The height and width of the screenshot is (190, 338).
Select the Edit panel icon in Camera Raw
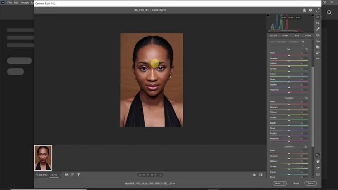pos(318,17)
